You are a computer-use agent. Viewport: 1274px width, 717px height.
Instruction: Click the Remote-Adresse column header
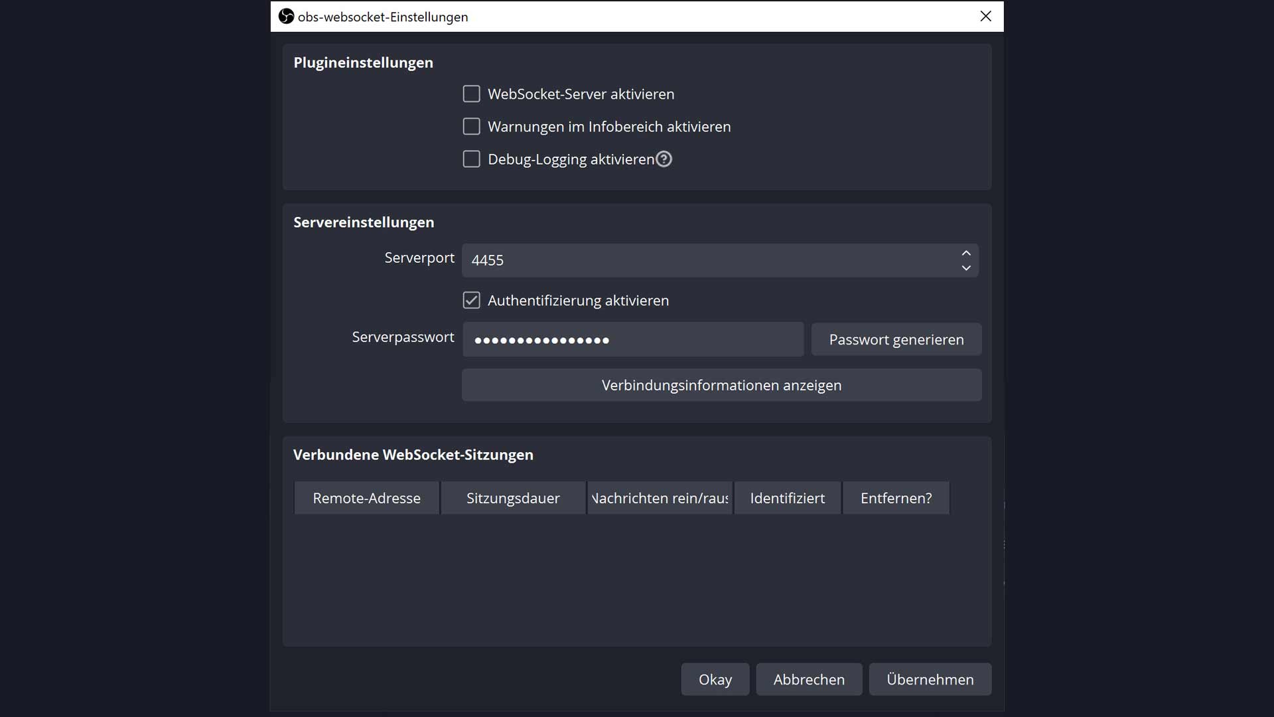[x=366, y=498]
